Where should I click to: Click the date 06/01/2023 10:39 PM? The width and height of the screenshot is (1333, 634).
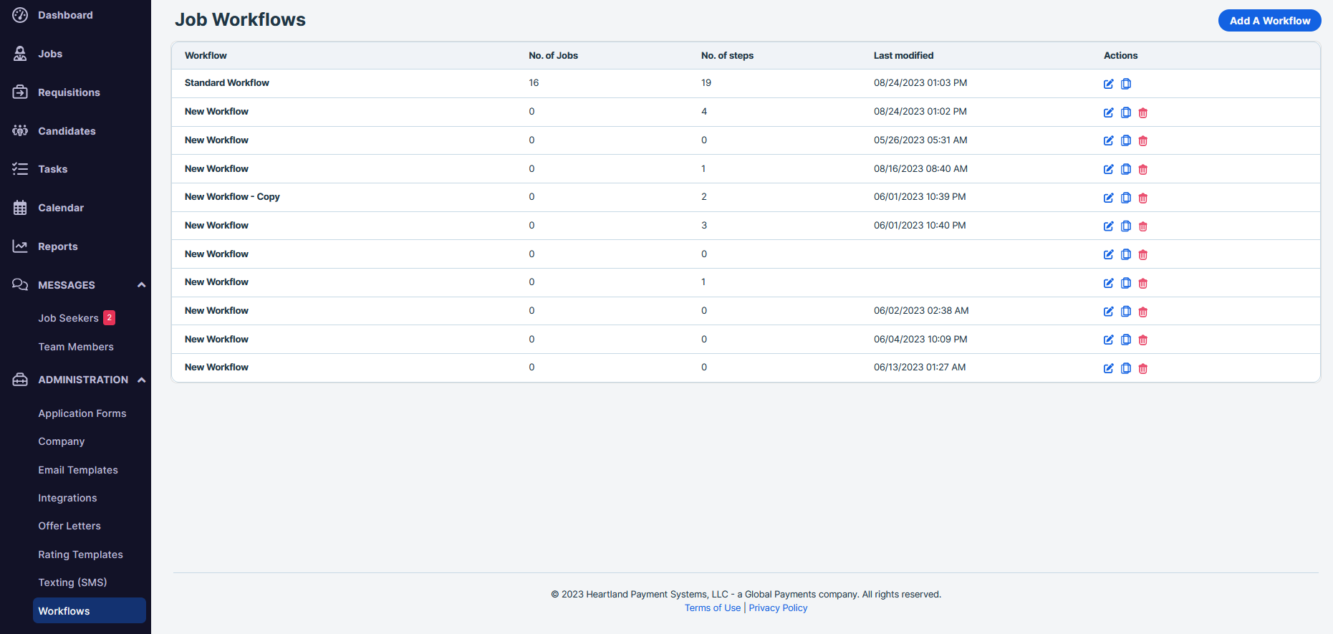[x=920, y=197]
